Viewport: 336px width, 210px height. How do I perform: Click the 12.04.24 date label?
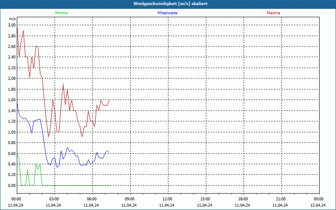coord(318,205)
